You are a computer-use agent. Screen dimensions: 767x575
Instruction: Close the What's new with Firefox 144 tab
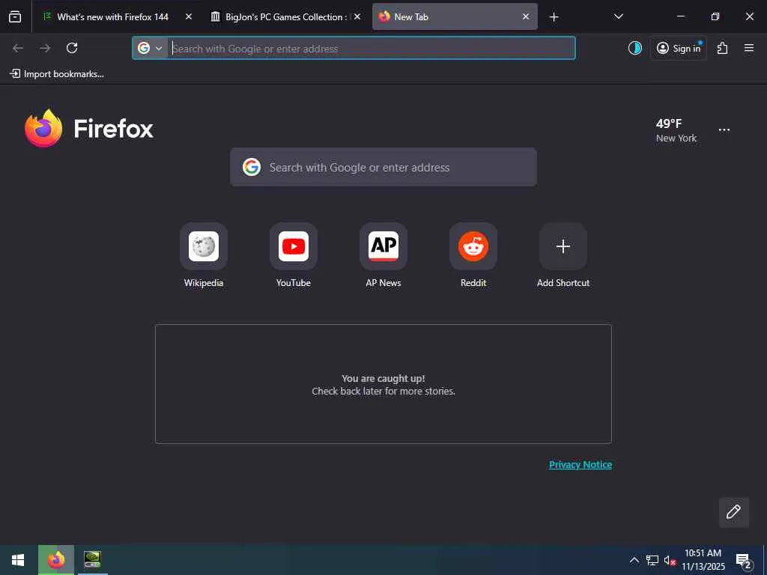pos(189,16)
